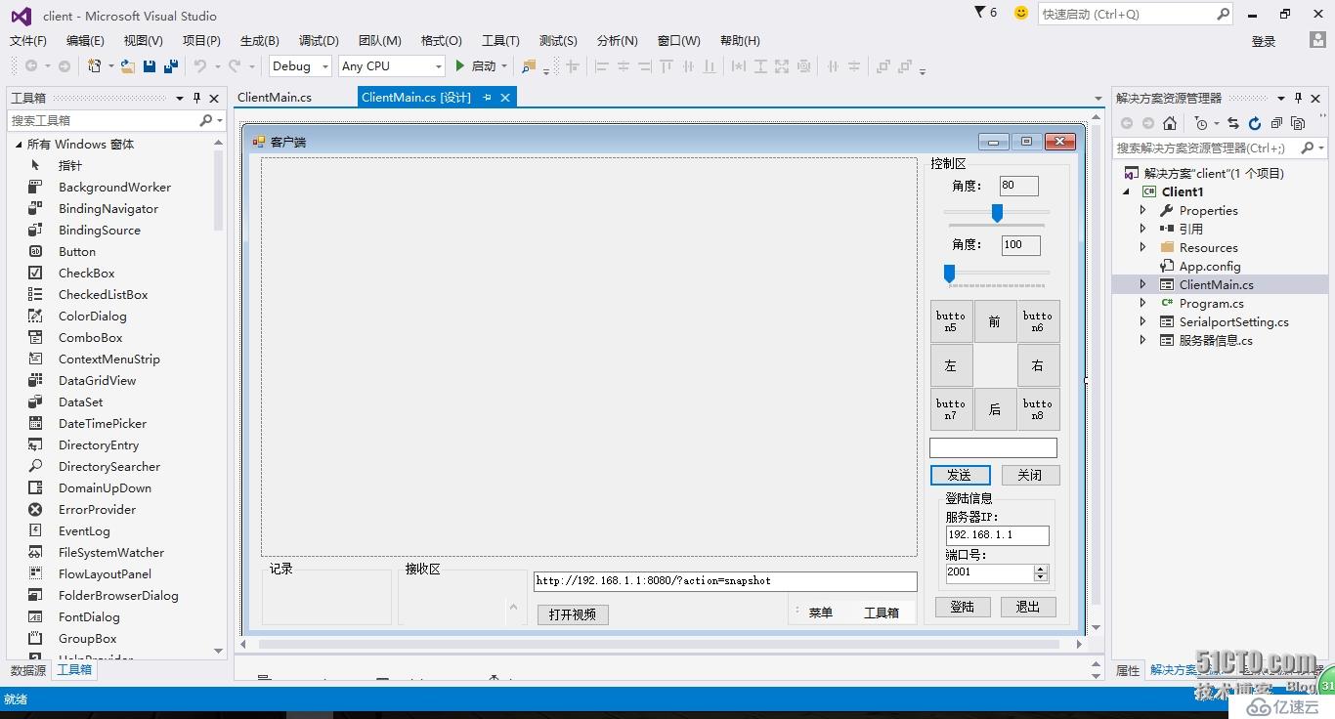Open the 生成(B) menu

point(260,40)
